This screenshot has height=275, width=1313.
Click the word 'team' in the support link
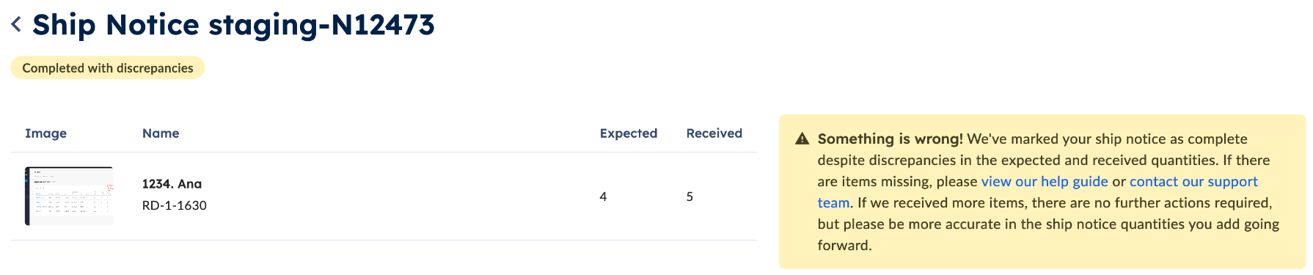pyautogui.click(x=833, y=202)
